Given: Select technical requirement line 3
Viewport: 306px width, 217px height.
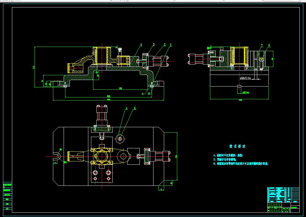Looking at the screenshot, I should click(241, 163).
